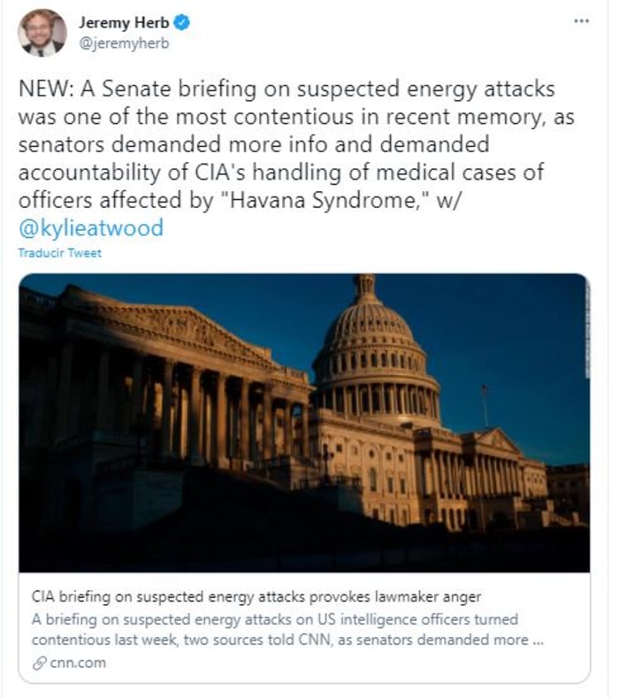This screenshot has width=619, height=698.
Task: Open the Capitol building photo
Action: pos(304,423)
